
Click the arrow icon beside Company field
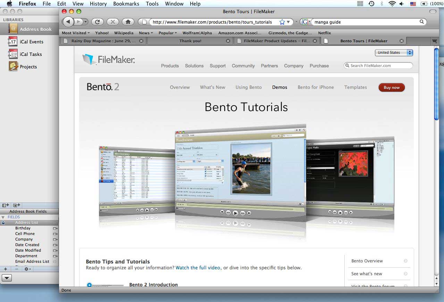(55, 240)
